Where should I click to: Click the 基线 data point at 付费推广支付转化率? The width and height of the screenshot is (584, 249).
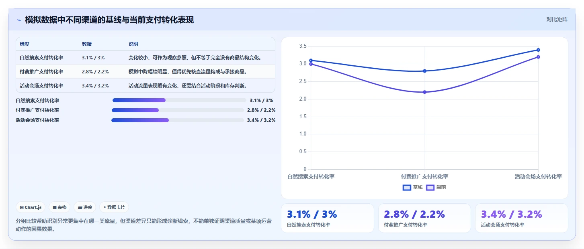click(424, 71)
